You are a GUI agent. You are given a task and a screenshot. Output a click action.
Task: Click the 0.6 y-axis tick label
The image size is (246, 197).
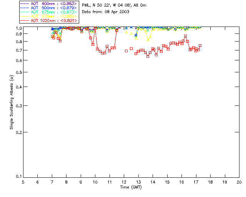(x=19, y=60)
